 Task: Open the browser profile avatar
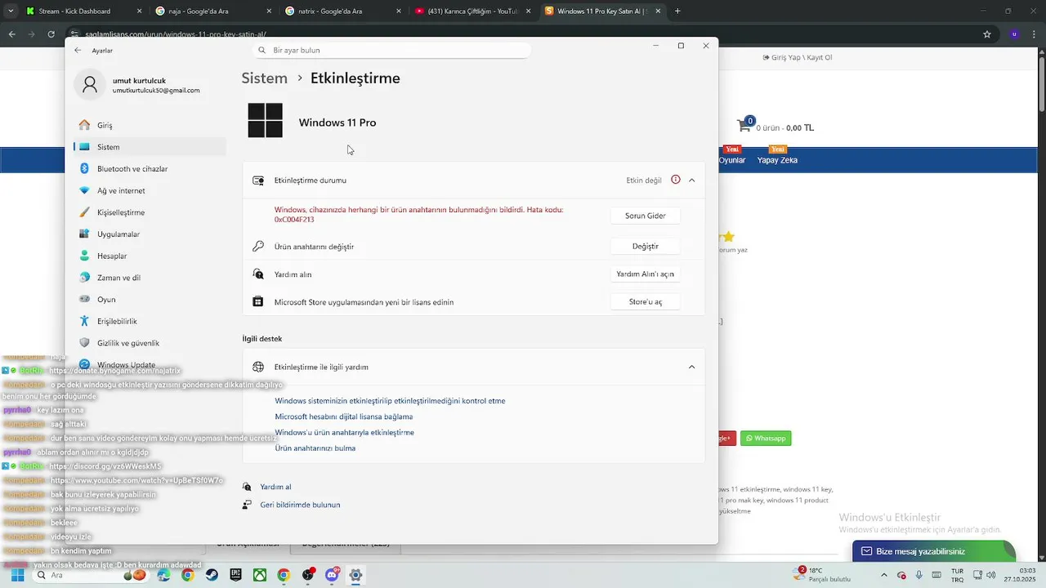pyautogui.click(x=1014, y=34)
